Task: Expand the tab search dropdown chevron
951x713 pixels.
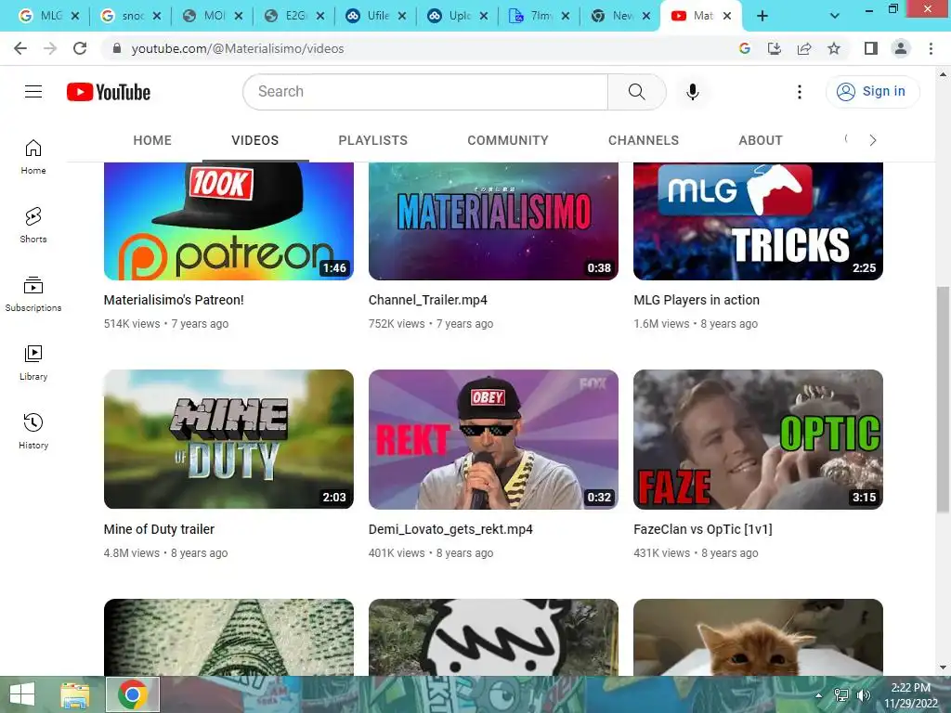Action: [835, 17]
